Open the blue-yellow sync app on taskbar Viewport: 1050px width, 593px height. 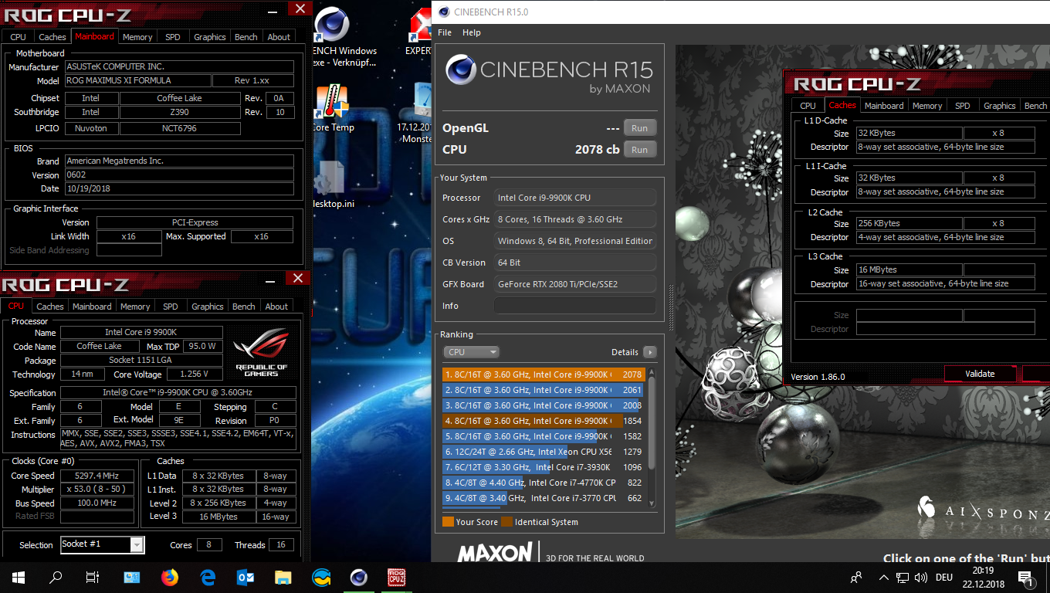tap(321, 577)
